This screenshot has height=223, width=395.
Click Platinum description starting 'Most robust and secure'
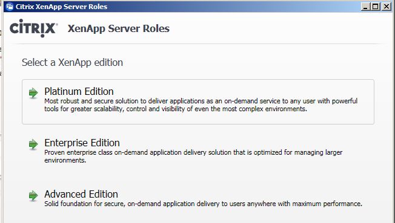pos(201,105)
